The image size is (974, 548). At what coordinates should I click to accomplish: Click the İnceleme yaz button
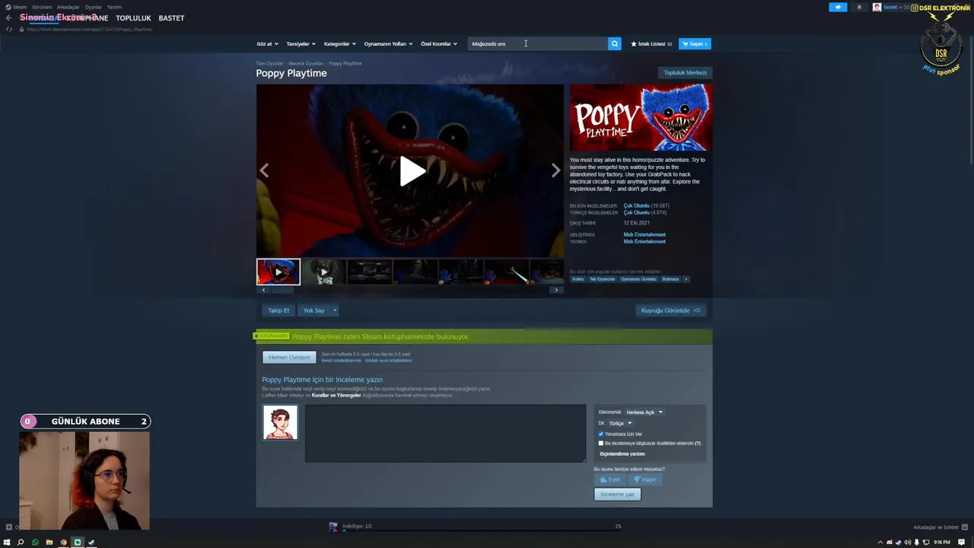click(x=617, y=494)
